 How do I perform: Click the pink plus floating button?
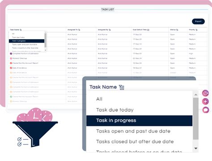(x=205, y=101)
